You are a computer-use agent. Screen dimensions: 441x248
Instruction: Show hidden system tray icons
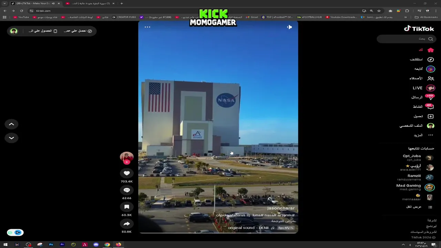[403, 245]
